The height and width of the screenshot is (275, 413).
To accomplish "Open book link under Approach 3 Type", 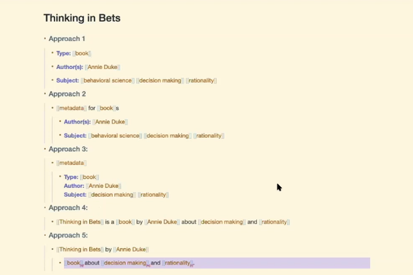I will point(89,177).
